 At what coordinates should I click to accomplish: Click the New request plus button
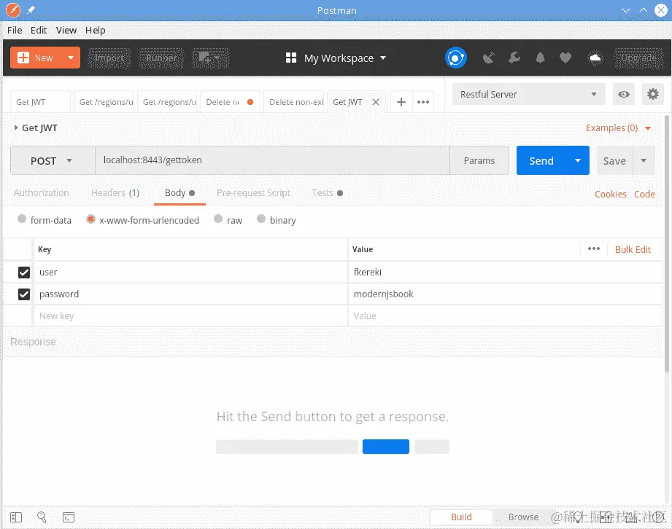pyautogui.click(x=36, y=58)
